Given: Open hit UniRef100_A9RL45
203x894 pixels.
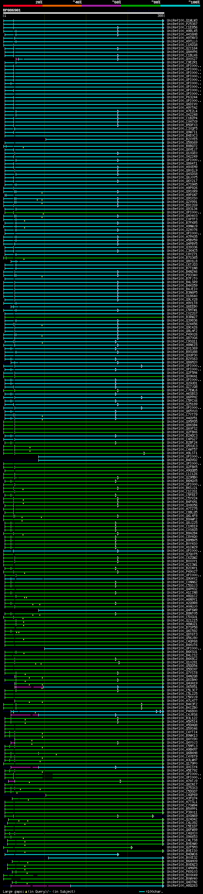Looking at the screenshot, I should click(182, 31).
